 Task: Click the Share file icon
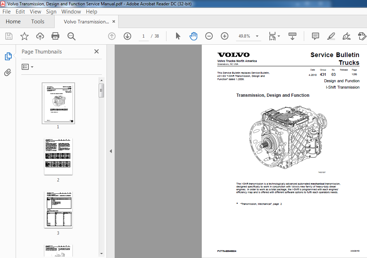[362, 36]
